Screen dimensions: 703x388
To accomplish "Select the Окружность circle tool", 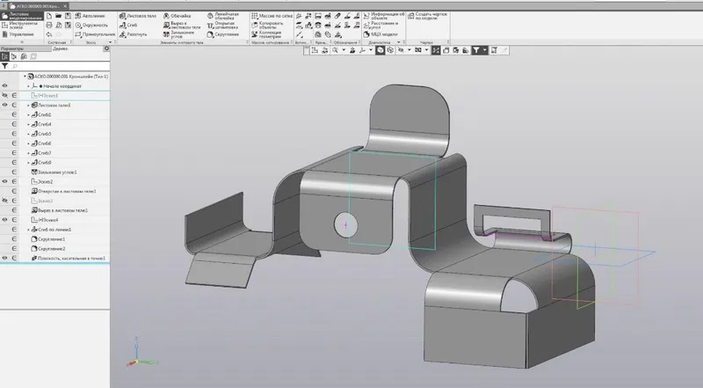I will coord(92,26).
